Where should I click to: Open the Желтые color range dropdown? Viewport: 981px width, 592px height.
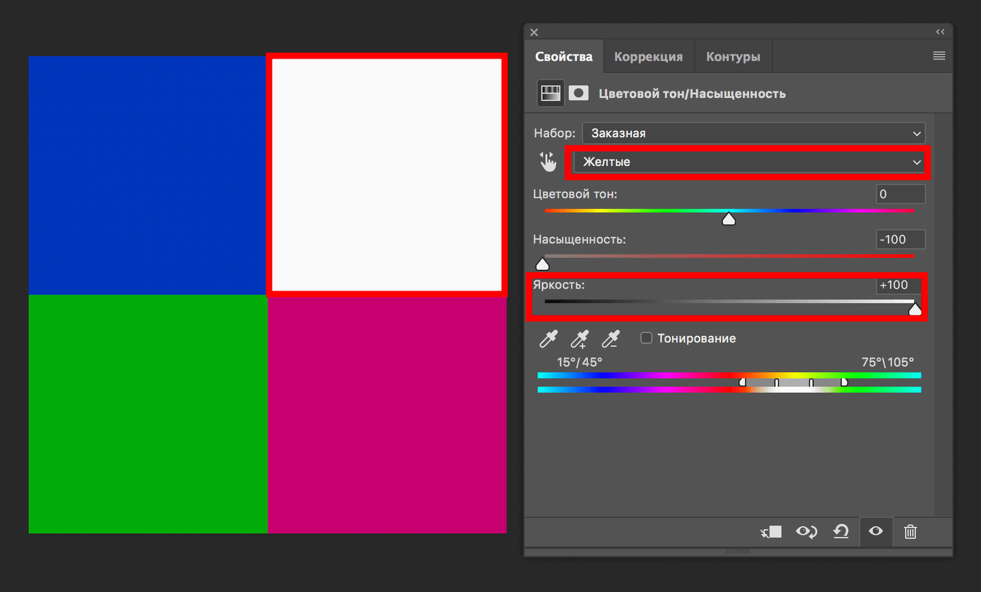click(748, 162)
